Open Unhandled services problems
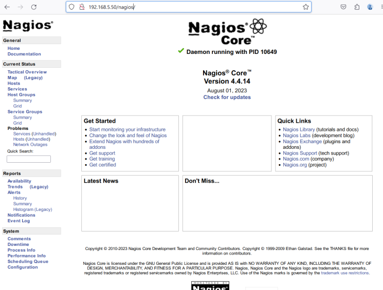383x290 pixels. 44,133
